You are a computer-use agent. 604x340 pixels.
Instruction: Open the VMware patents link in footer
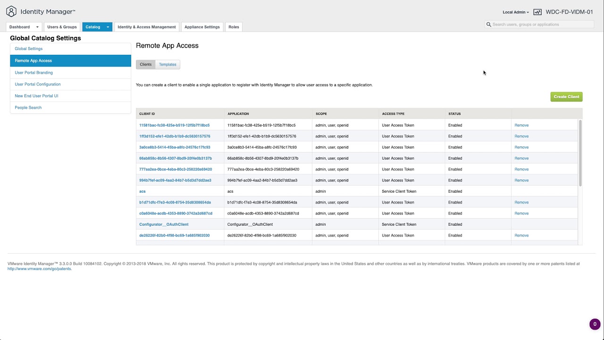tap(40, 269)
